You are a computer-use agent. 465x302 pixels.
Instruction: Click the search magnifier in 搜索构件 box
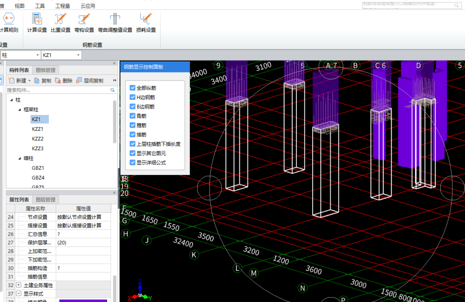click(x=113, y=90)
